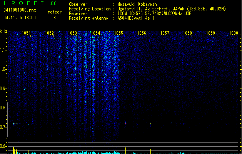The height and width of the screenshot is (154, 242).
Task: Click the Receiving antenna label
Action: [88, 18]
